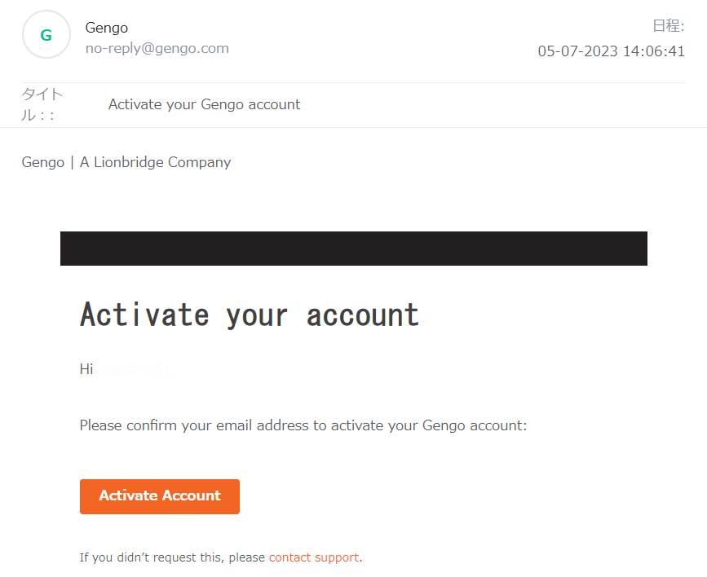Image resolution: width=707 pixels, height=577 pixels.
Task: Click the Please confirm your email address sentence
Action: coord(303,425)
